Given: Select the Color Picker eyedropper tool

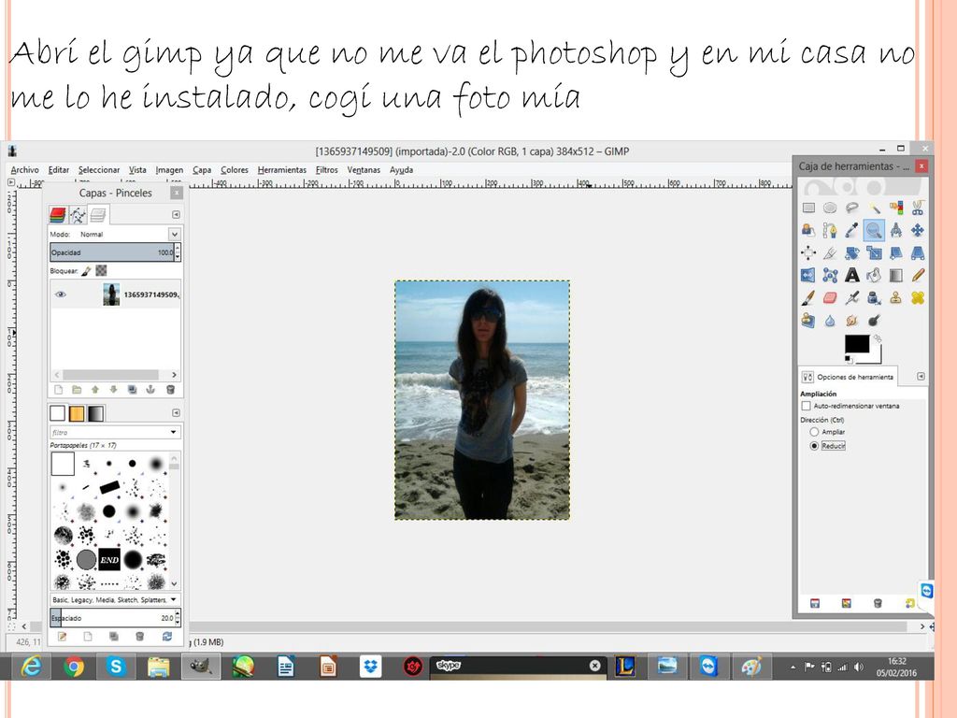Looking at the screenshot, I should point(852,230).
